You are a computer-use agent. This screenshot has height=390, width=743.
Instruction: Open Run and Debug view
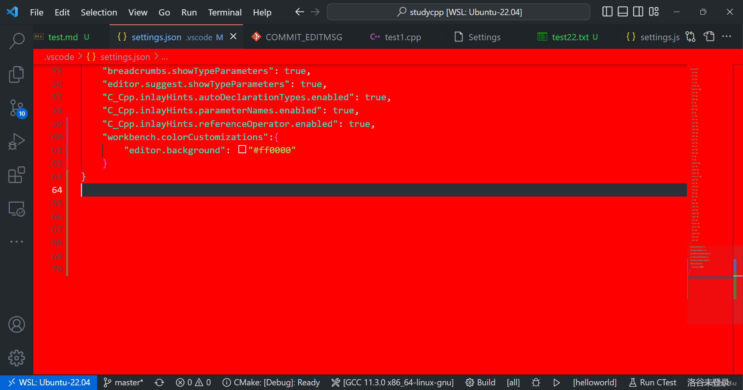pyautogui.click(x=17, y=142)
